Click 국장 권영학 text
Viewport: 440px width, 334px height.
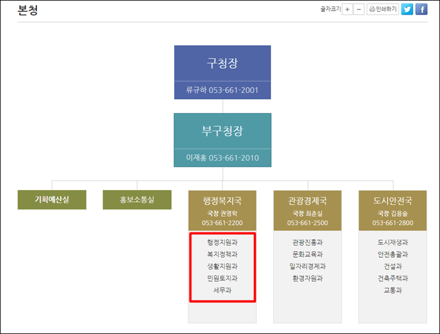tap(222, 214)
